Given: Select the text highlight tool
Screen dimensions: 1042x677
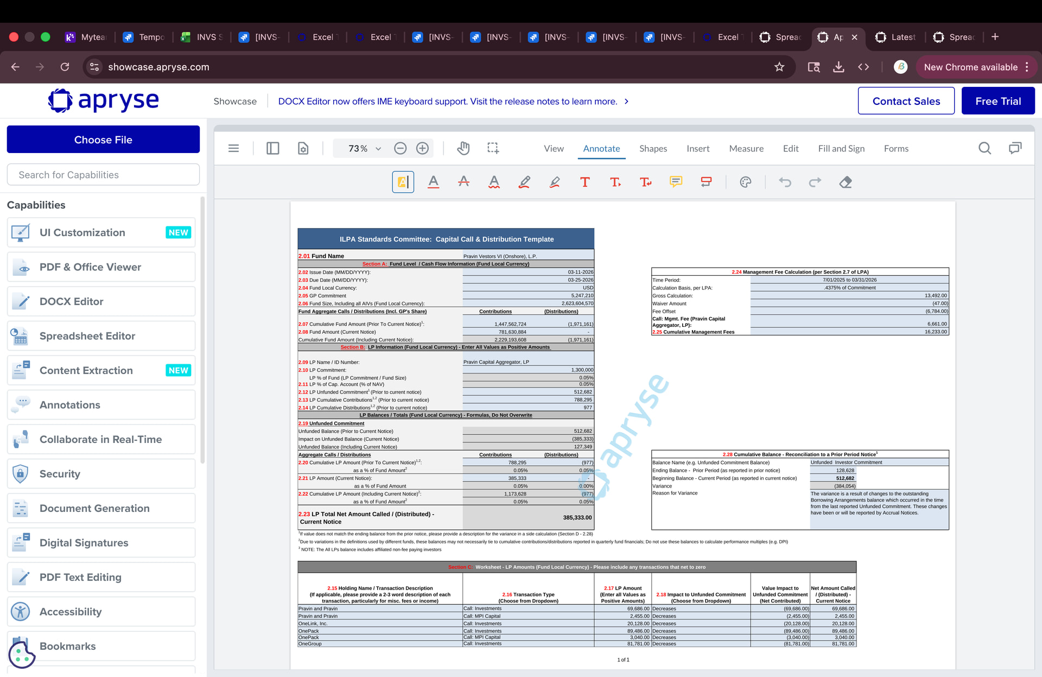Looking at the screenshot, I should [x=403, y=182].
